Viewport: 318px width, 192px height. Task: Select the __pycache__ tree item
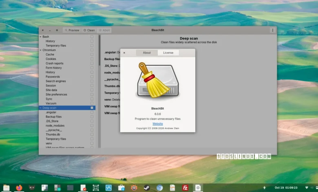[x=54, y=130]
